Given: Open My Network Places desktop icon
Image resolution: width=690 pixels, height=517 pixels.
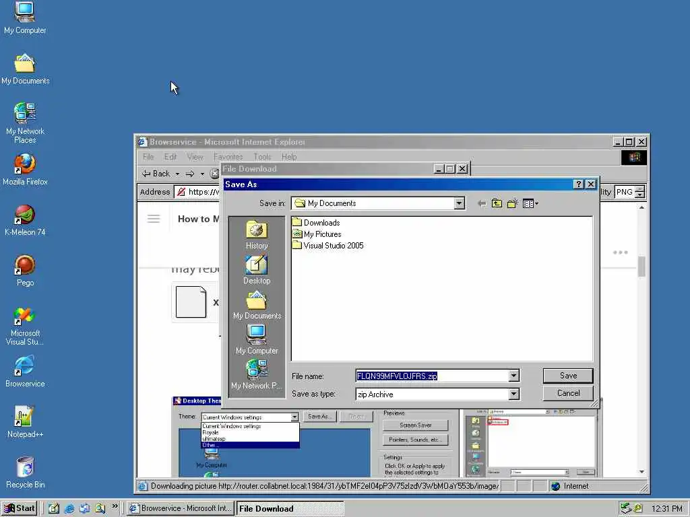Looking at the screenshot, I should [25, 123].
